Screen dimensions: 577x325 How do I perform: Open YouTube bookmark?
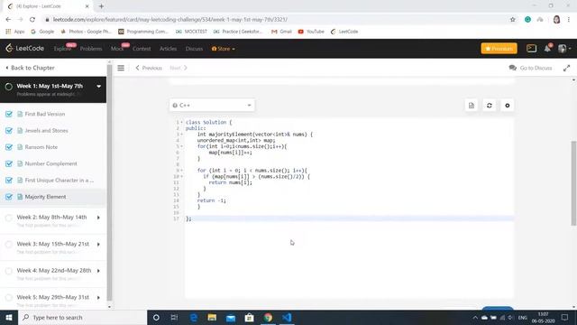311,32
